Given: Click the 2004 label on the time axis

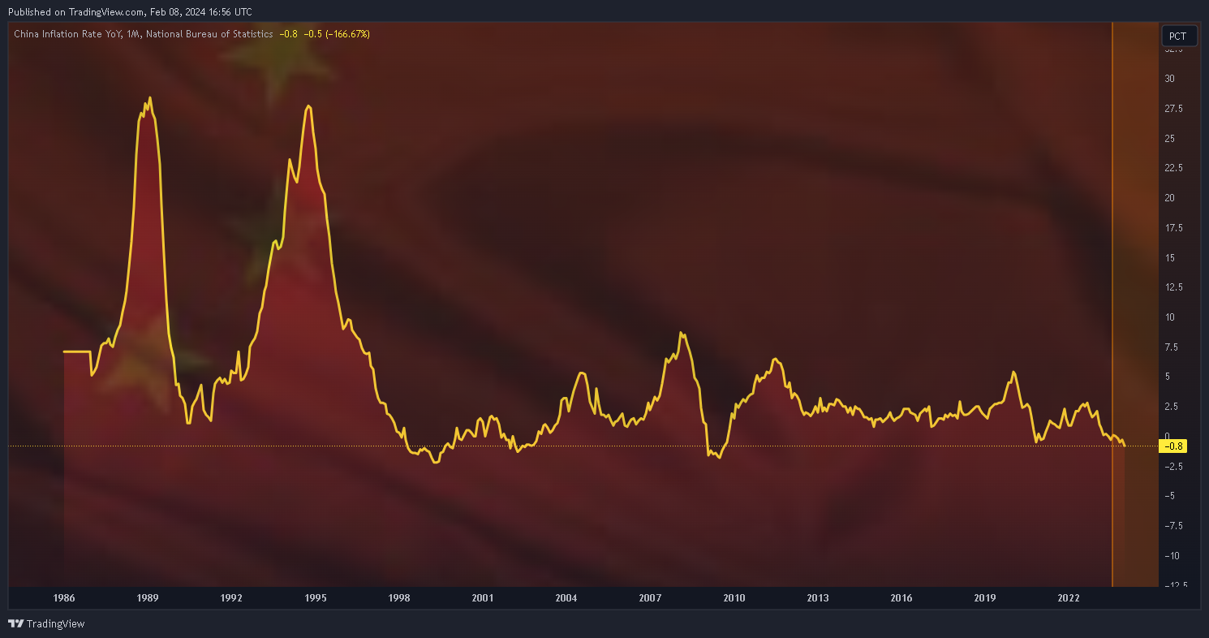Looking at the screenshot, I should [566, 598].
